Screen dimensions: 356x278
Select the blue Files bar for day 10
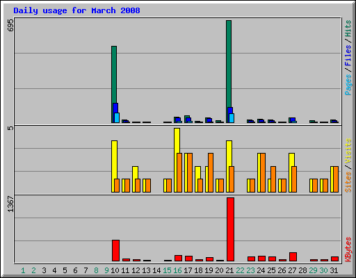point(115,108)
